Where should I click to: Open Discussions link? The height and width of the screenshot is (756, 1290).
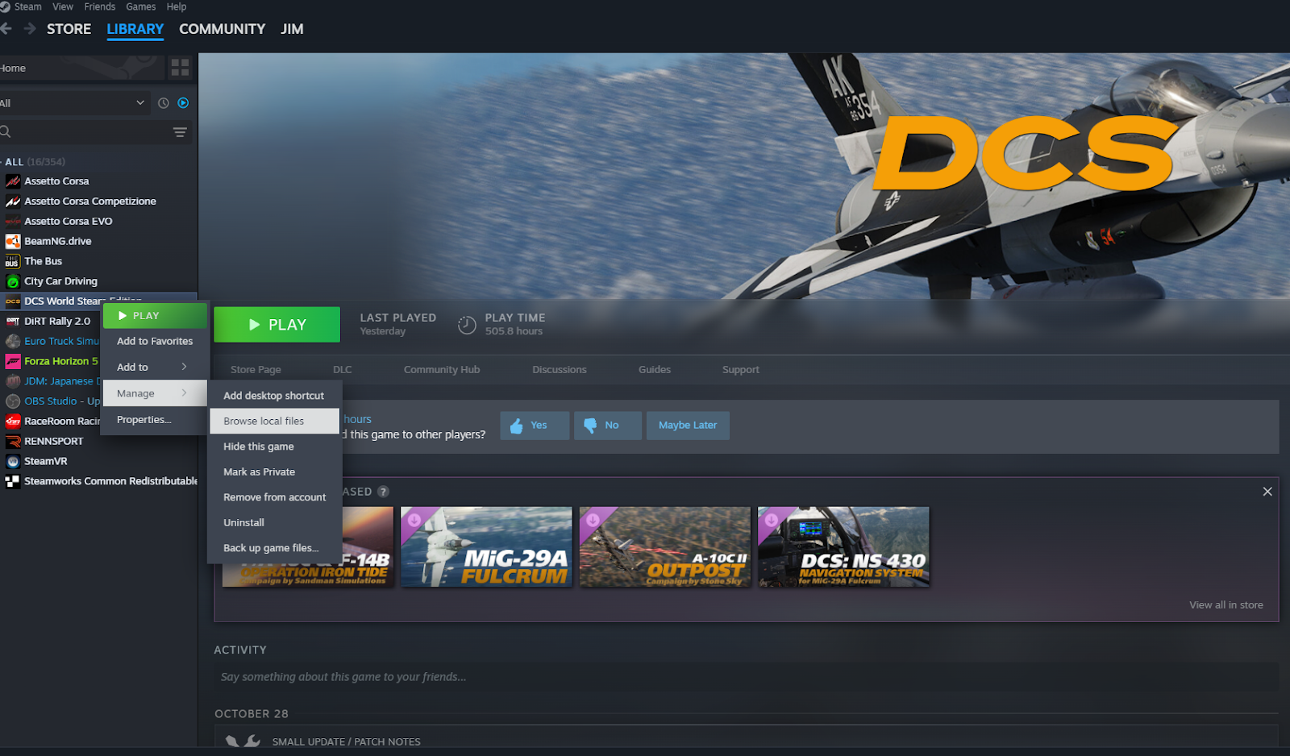pos(560,370)
